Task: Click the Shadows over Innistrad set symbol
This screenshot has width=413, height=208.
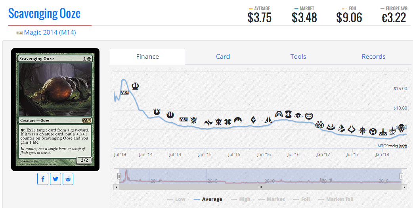Action: (x=279, y=114)
